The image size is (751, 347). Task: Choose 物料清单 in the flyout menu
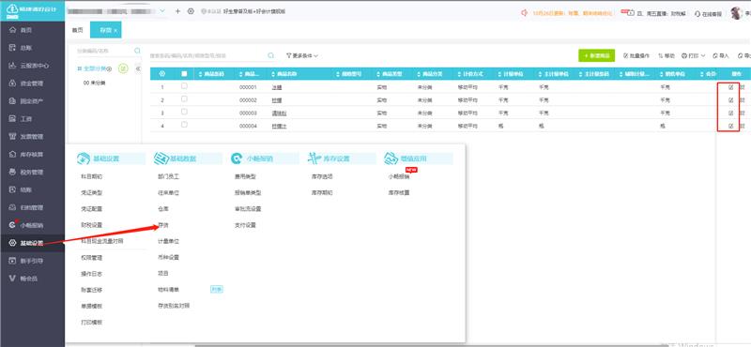168,290
